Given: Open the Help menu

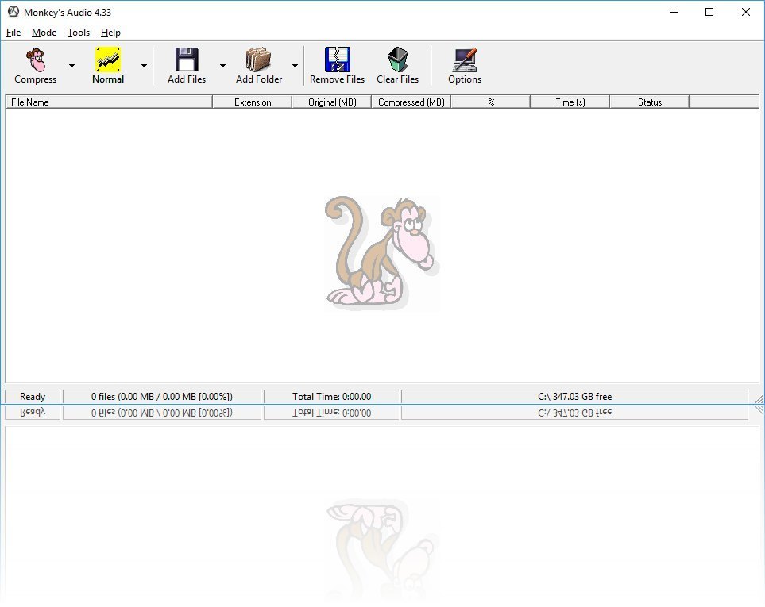Looking at the screenshot, I should coord(110,33).
